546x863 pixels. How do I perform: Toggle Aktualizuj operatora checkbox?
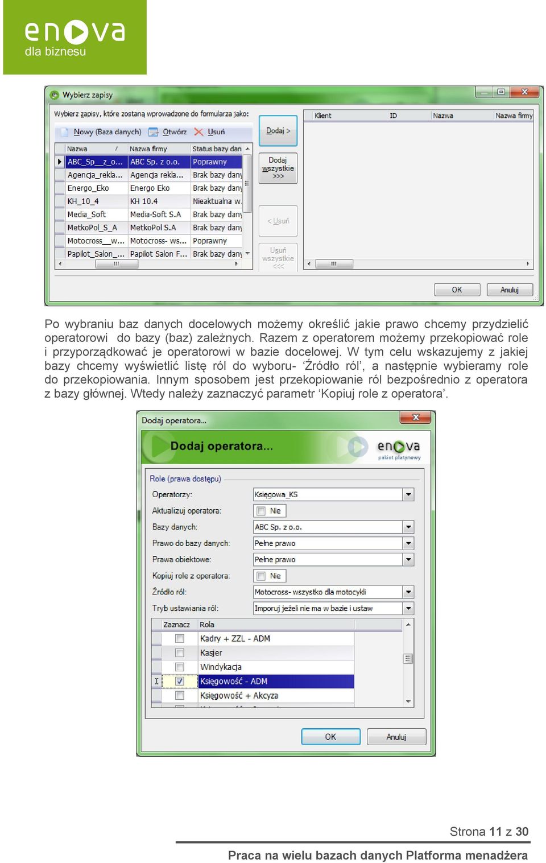point(261,511)
